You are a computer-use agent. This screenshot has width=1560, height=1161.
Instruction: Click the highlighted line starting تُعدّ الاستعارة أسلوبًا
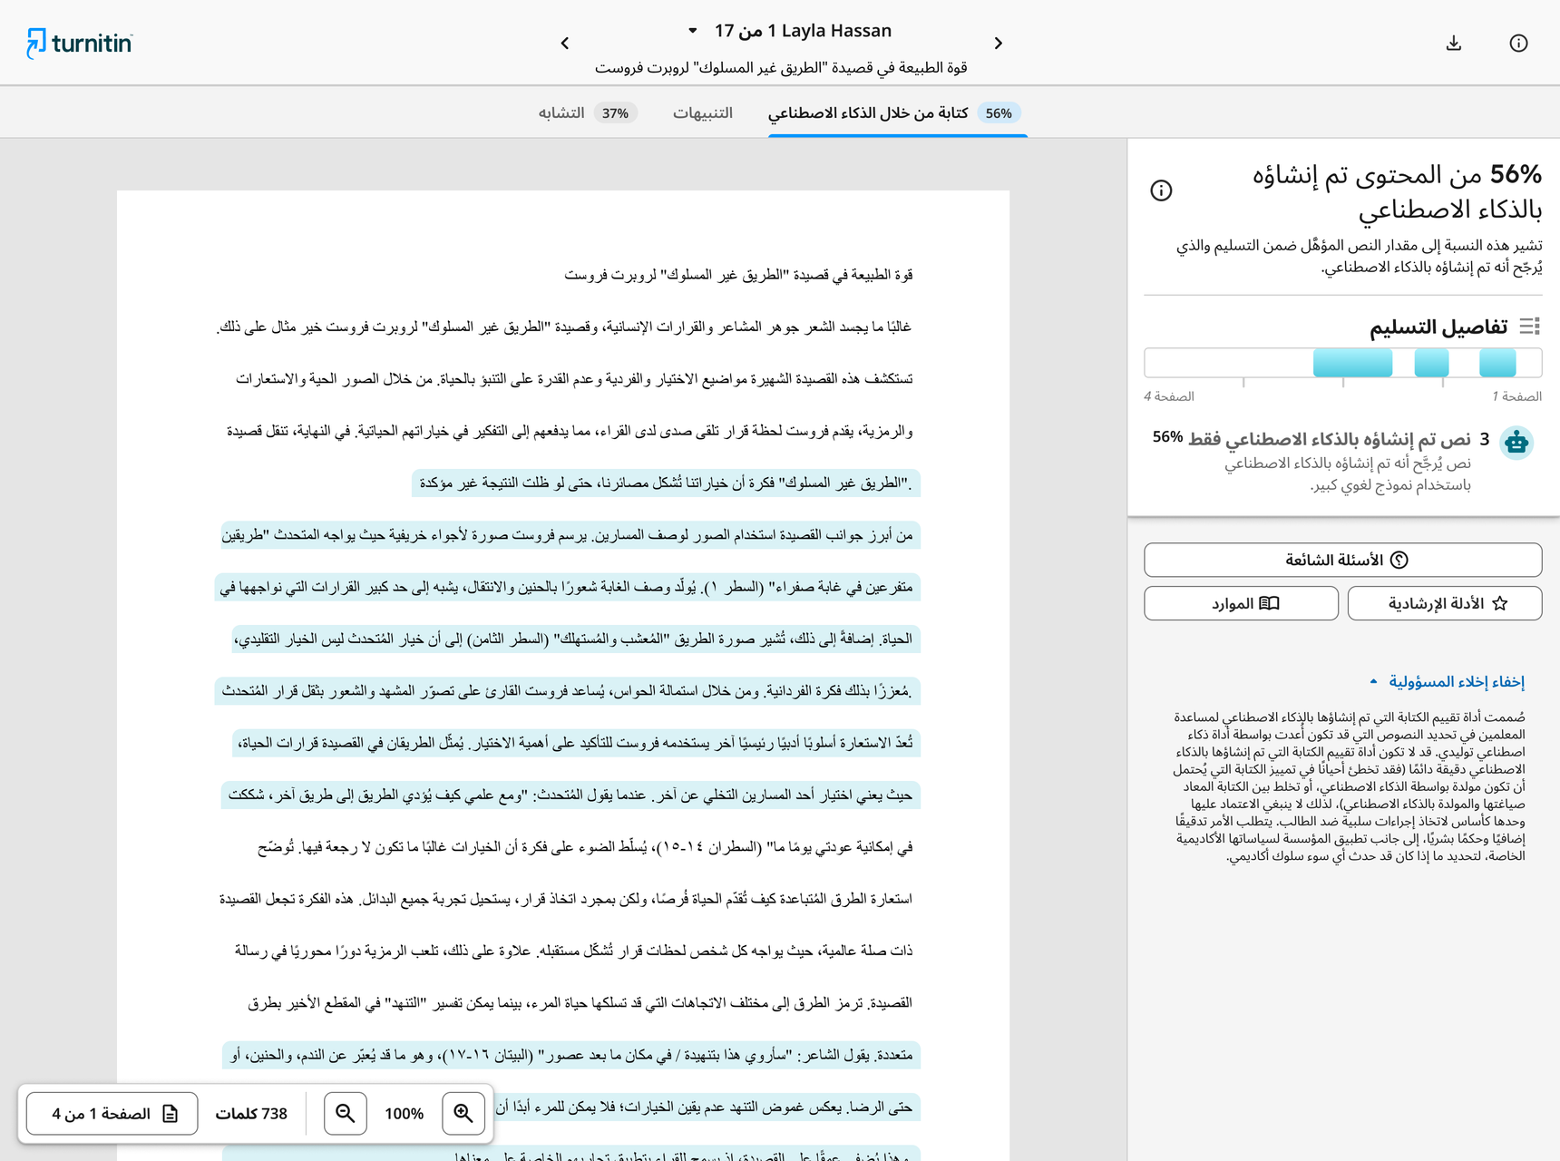click(x=575, y=743)
